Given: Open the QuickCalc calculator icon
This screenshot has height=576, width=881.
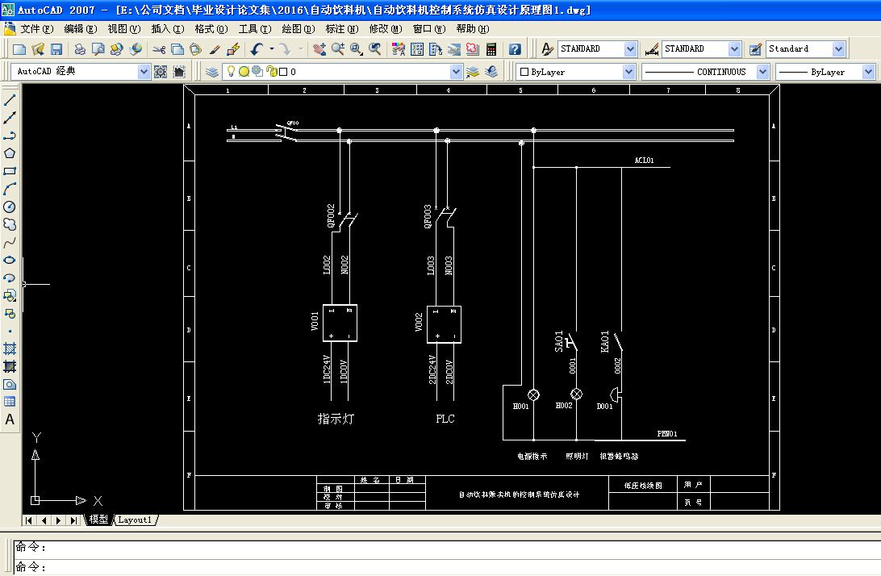Looking at the screenshot, I should (x=491, y=49).
